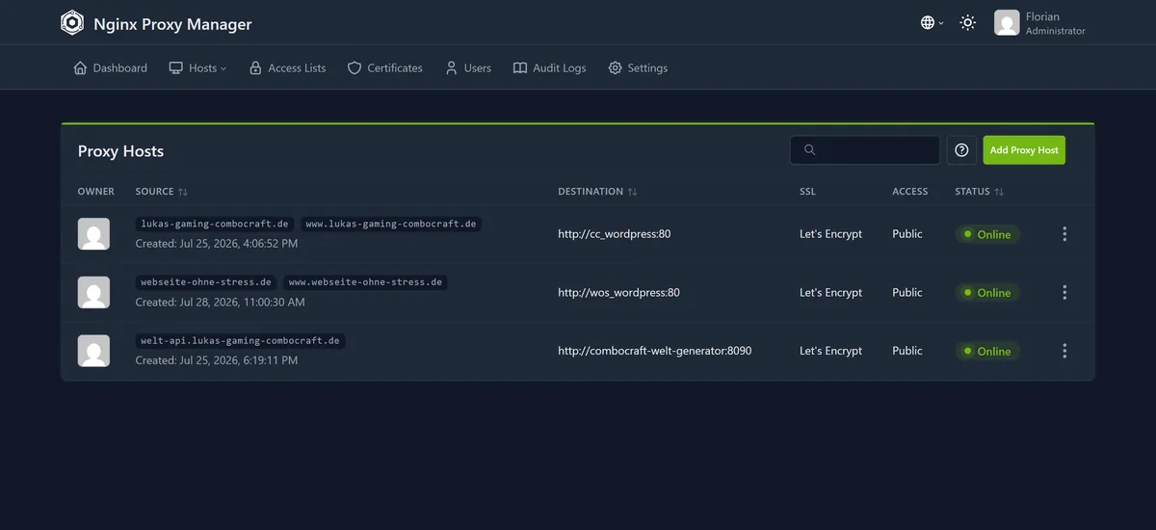Click the magnifier icon in search box
The image size is (1156, 530).
click(809, 150)
